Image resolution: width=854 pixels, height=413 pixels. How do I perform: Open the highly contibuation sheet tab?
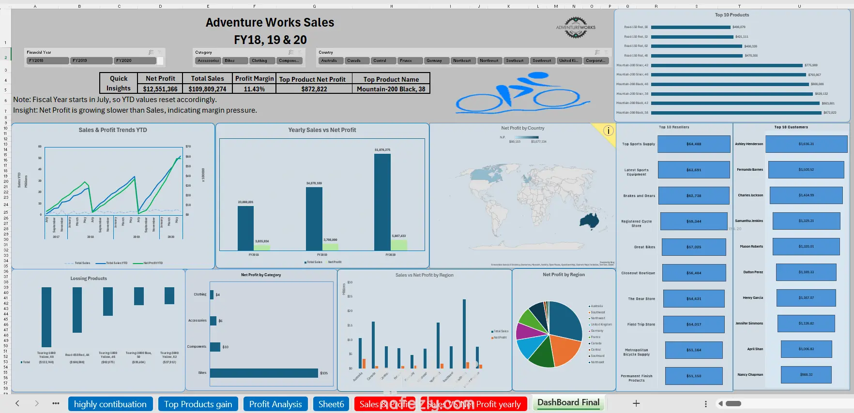point(110,404)
